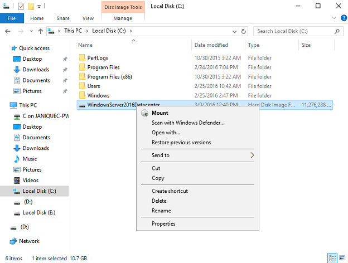348x263 pixels.
Task: Click the WindowsServer2016Datacenter disk image icon
Action: click(x=82, y=105)
